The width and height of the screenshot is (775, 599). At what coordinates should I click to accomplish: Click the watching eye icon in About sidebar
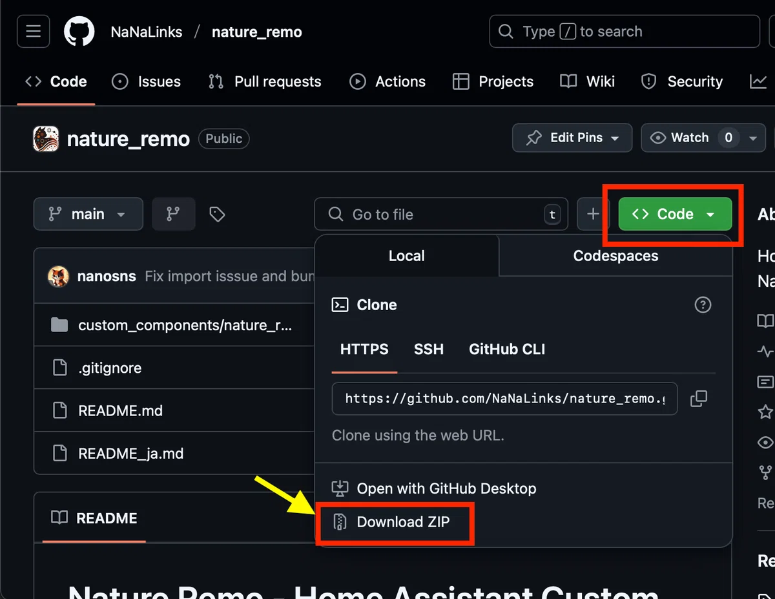(x=765, y=443)
